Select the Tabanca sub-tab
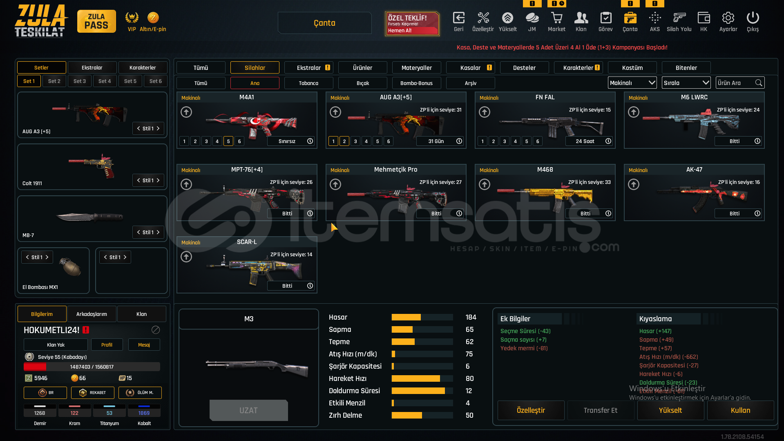This screenshot has height=441, width=784. pyautogui.click(x=308, y=83)
